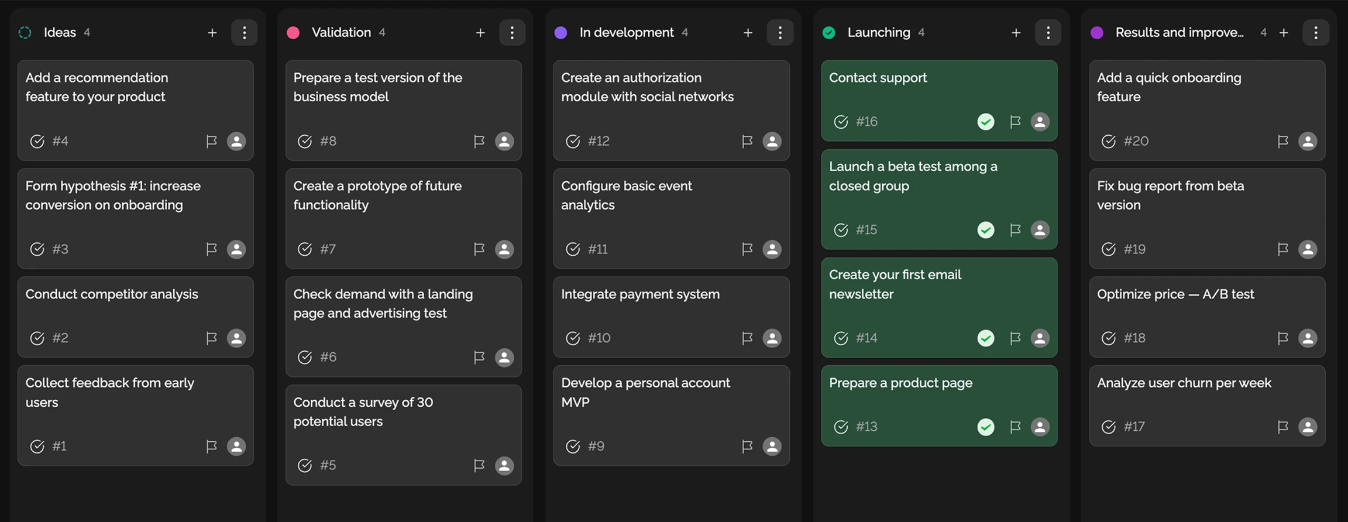Add a new card to Launching column
Viewport: 1348px width, 522px height.
pyautogui.click(x=1016, y=33)
